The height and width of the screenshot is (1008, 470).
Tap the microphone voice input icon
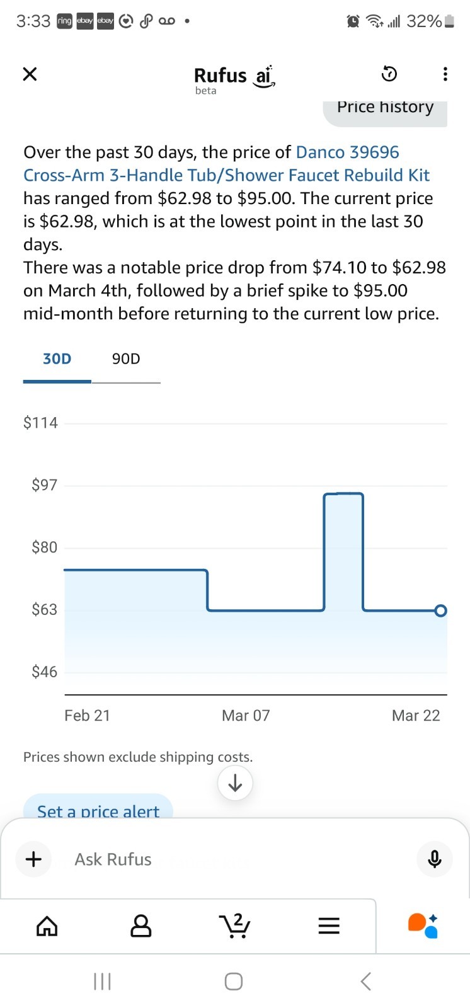pyautogui.click(x=435, y=859)
